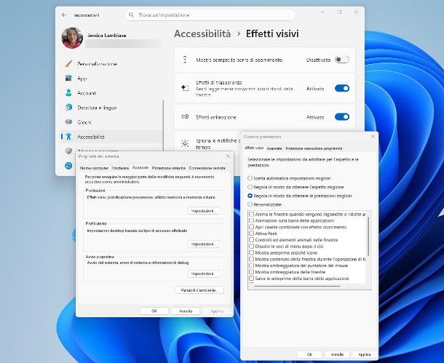444x363 pixels.
Task: Open the Hardware tab in Proprietà del sistema
Action: [120, 168]
